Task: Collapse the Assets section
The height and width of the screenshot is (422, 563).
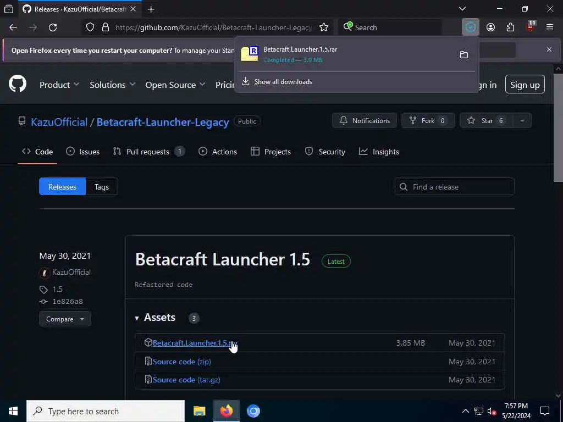Action: click(155, 318)
